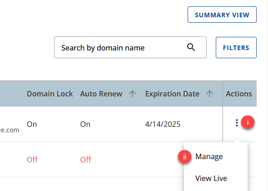Open the three-dot actions menu for 4/14/2025 row
Screen dimensions: 268x191
click(x=237, y=123)
